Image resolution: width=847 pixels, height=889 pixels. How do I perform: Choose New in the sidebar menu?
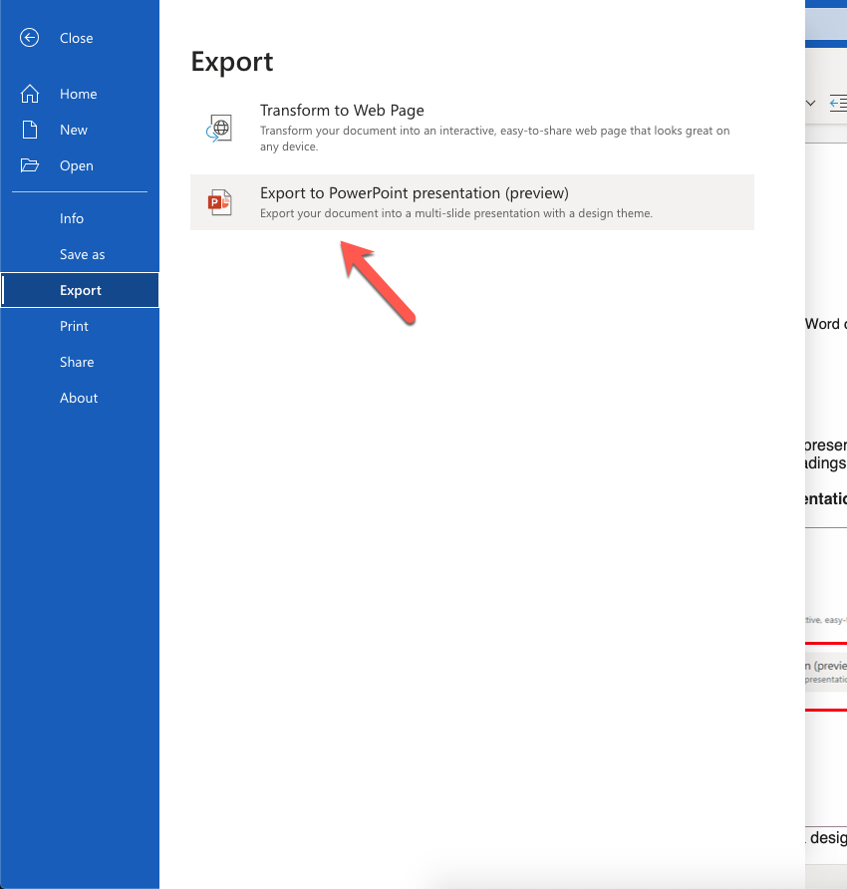74,130
